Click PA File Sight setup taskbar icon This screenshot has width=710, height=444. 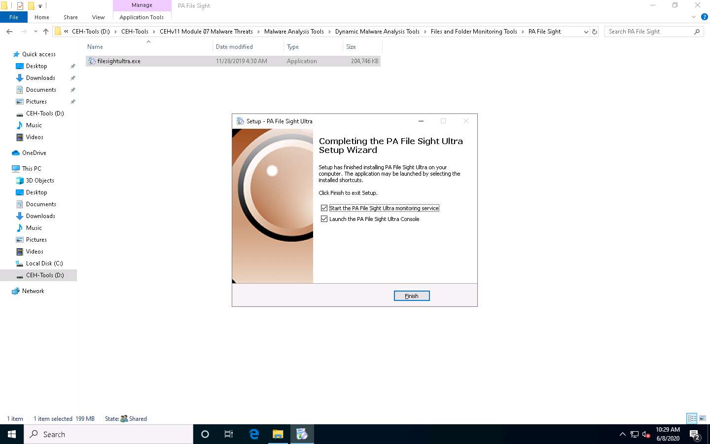(x=302, y=434)
